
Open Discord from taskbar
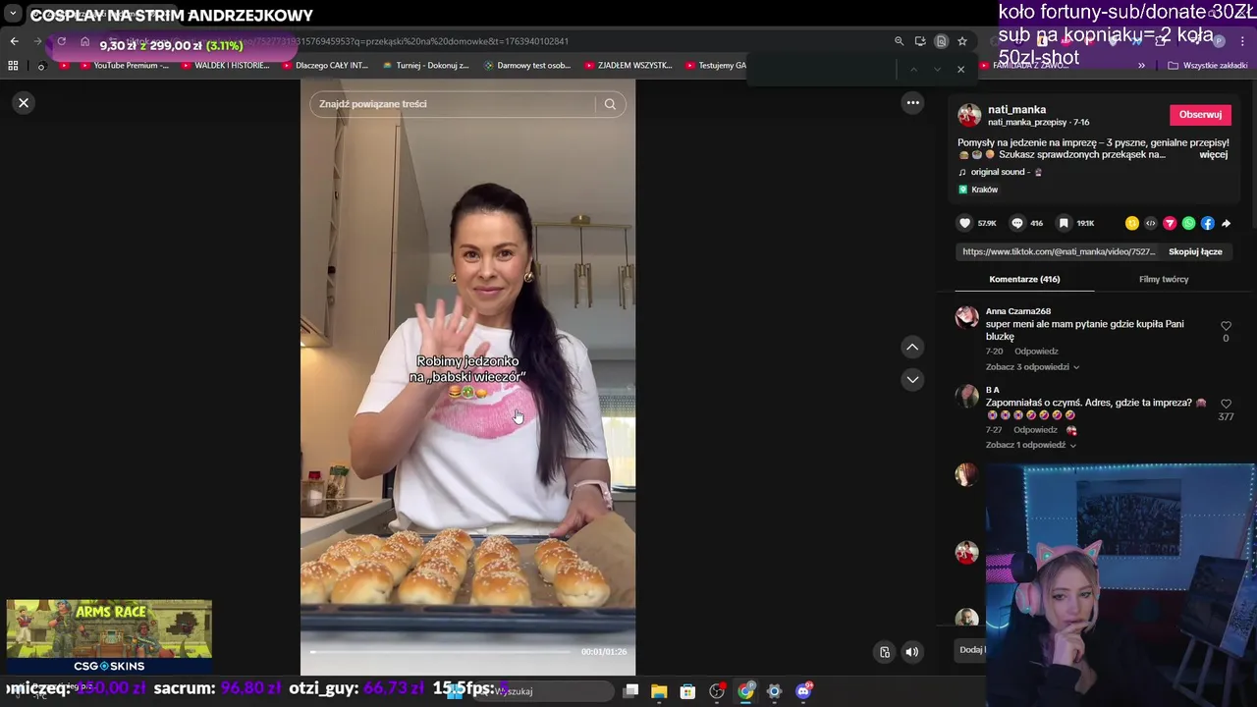tap(803, 691)
